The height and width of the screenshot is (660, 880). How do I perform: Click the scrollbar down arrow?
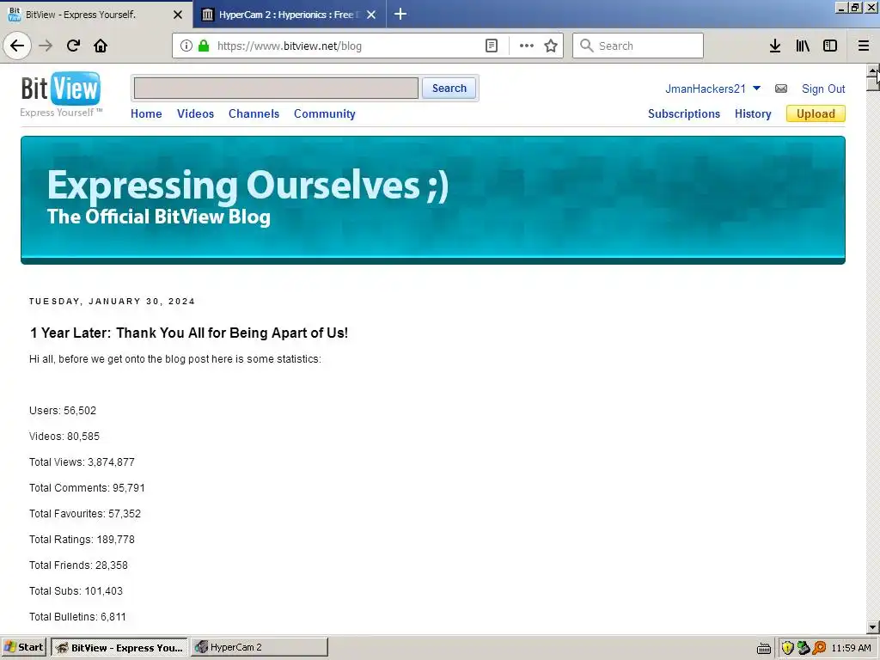(x=873, y=627)
